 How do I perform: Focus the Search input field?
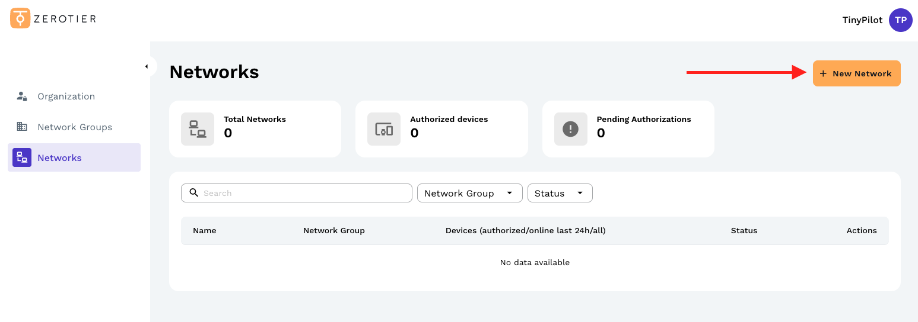pyautogui.click(x=297, y=193)
